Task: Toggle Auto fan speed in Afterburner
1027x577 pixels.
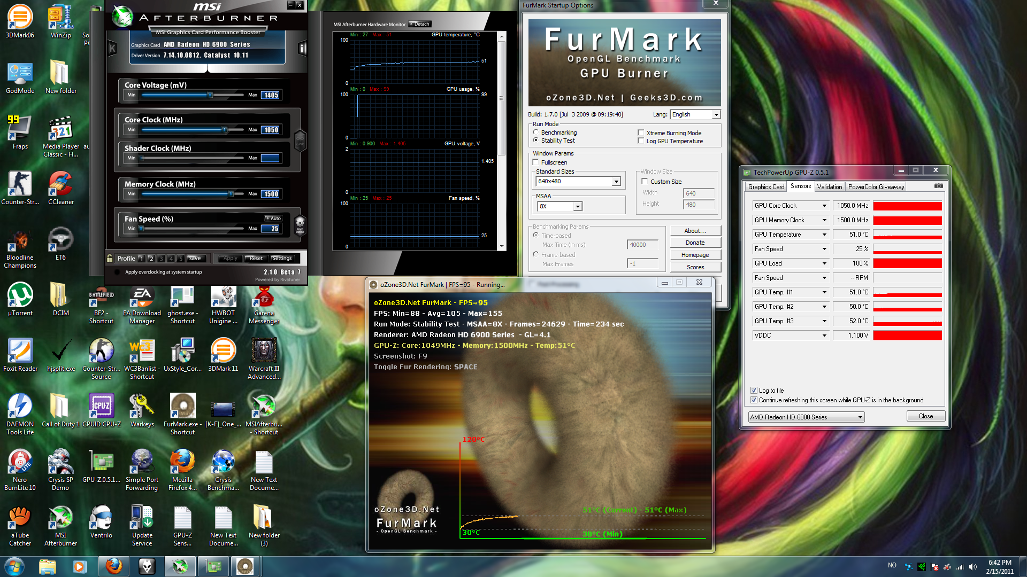Action: (x=273, y=218)
